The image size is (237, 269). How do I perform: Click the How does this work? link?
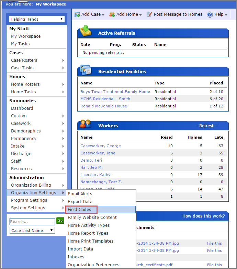click(x=203, y=216)
